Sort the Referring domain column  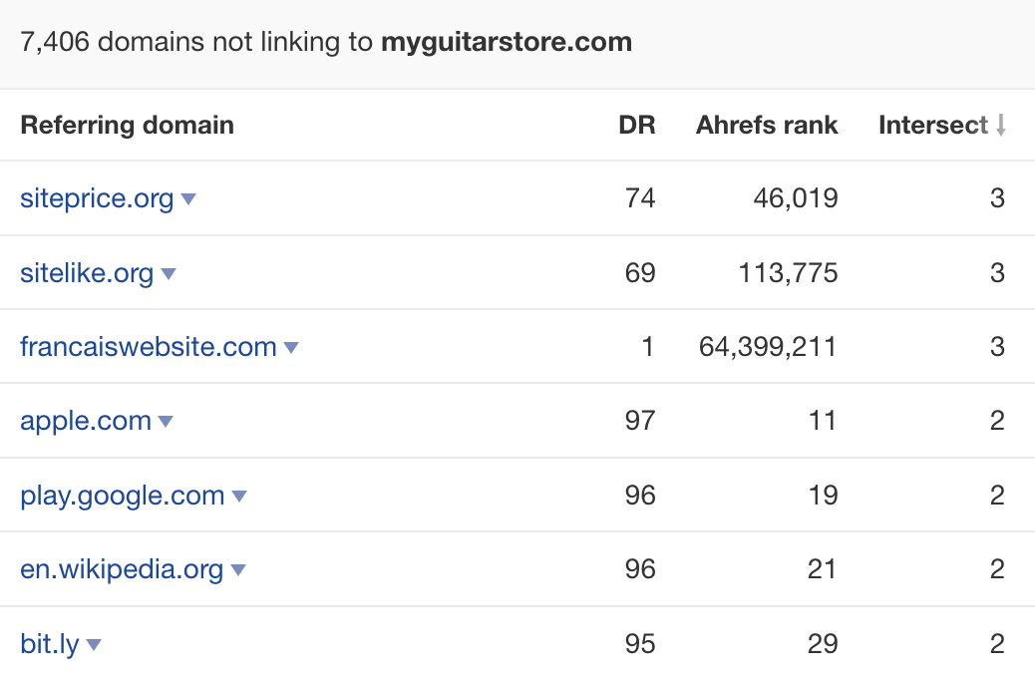click(127, 125)
